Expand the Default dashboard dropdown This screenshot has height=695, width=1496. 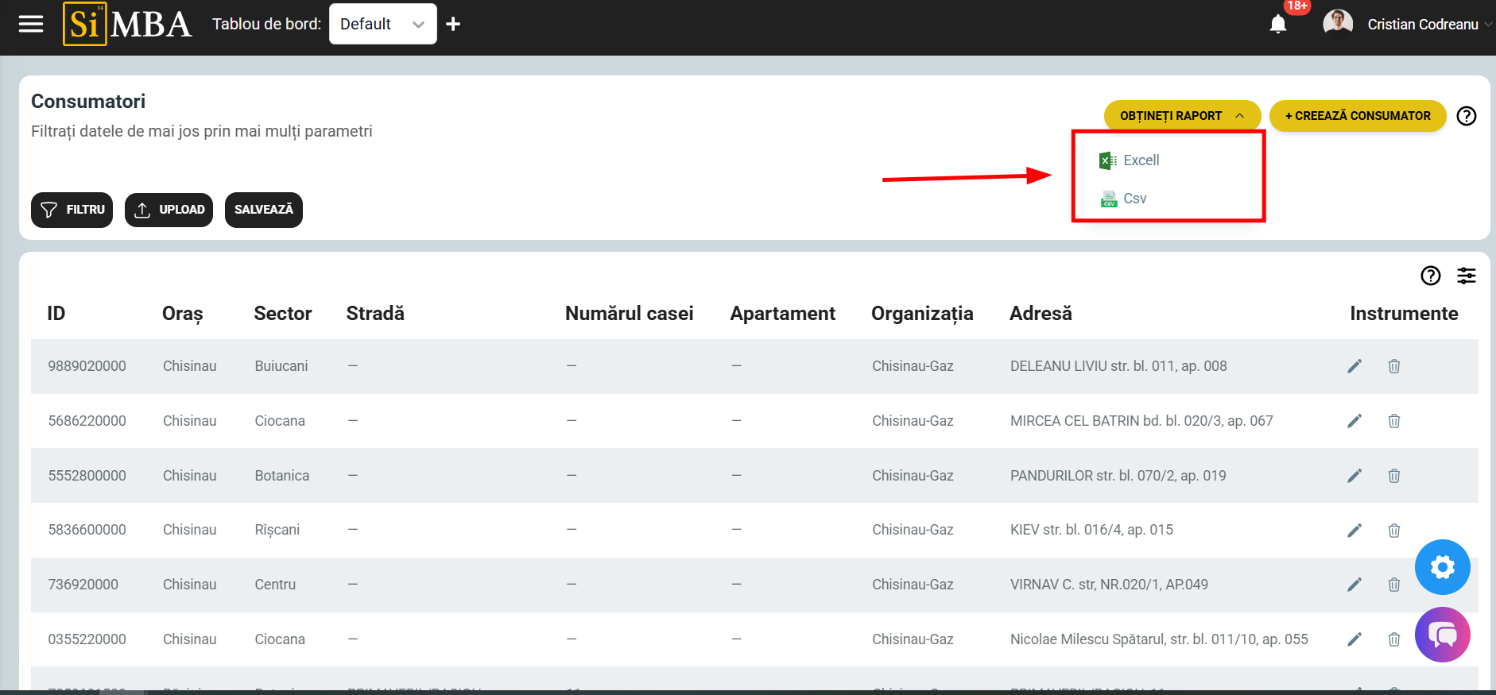click(382, 25)
